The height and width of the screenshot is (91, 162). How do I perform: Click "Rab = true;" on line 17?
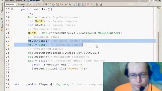pyautogui.click(x=38, y=17)
